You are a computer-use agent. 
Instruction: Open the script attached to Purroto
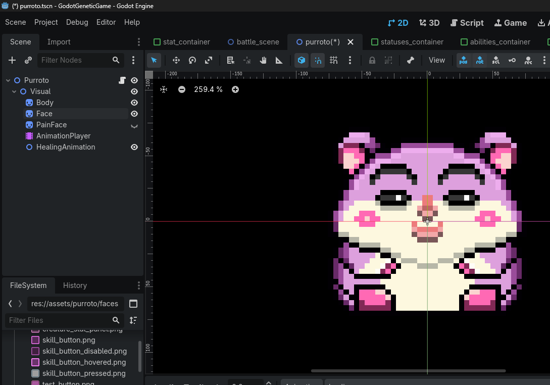122,80
